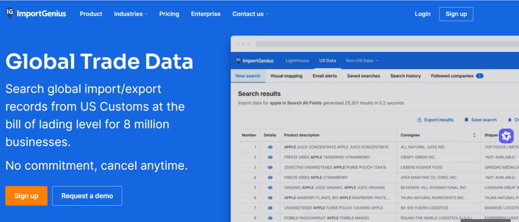
Task: Expand the Contact us dropdown
Action: click(250, 14)
